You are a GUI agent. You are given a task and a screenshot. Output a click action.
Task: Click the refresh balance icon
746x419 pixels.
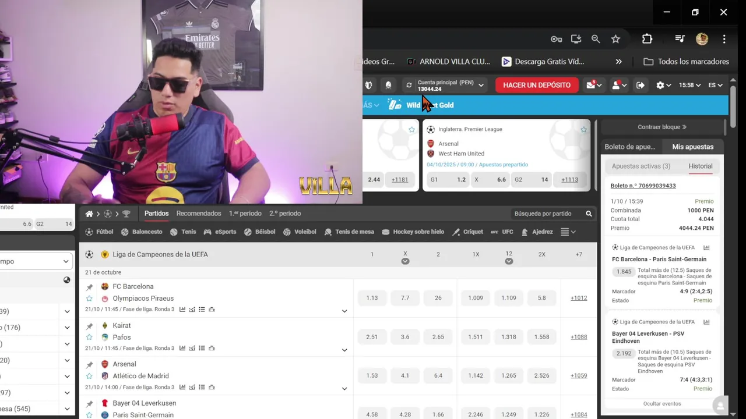(x=409, y=86)
